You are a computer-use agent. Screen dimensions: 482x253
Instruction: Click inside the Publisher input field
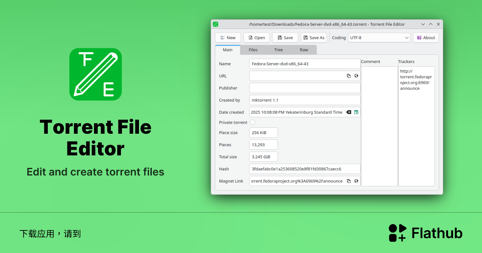304,88
